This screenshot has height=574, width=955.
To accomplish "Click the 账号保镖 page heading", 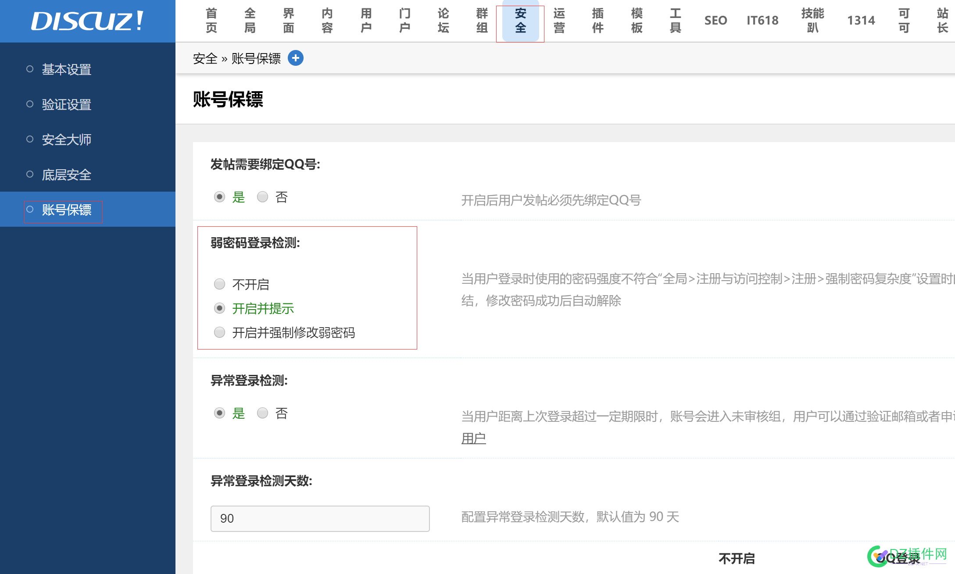I will 228,99.
